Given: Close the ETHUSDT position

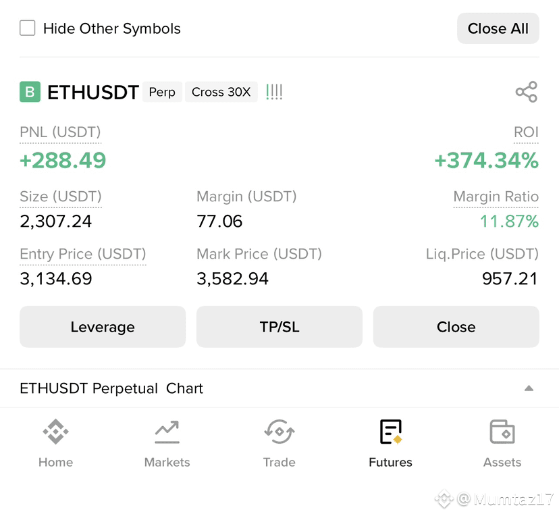Looking at the screenshot, I should coord(456,327).
